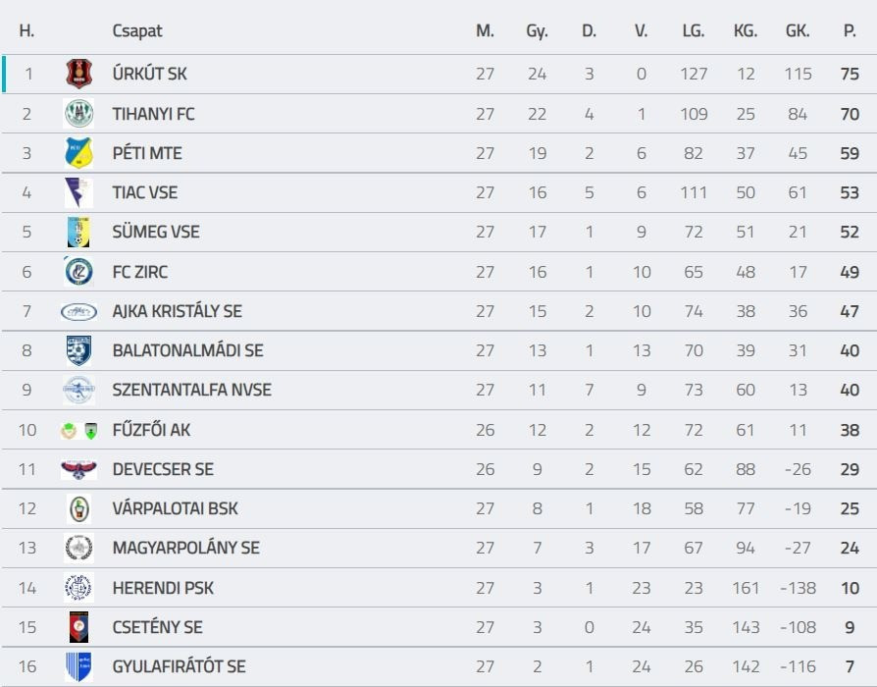This screenshot has height=687, width=877.
Task: Click the CSETÉNY SE team badge
Action: click(x=78, y=627)
